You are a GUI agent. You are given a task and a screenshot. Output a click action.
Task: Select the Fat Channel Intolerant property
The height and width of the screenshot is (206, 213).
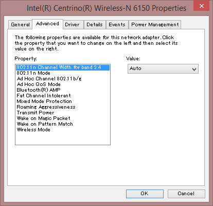click(x=63, y=96)
